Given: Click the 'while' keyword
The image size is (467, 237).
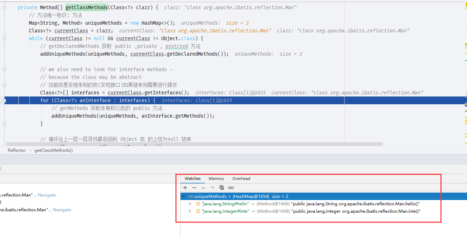Looking at the screenshot, I should pyautogui.click(x=36, y=38).
